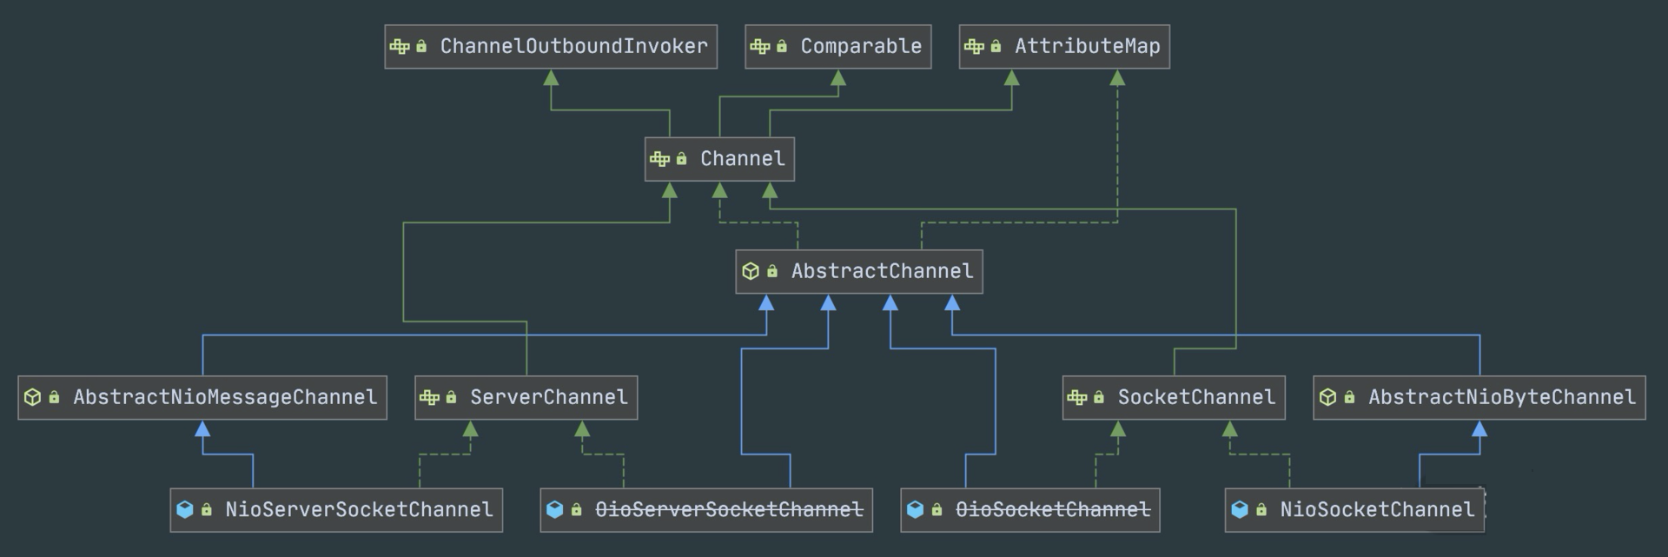The image size is (1668, 557).
Task: Click the lock icon on the NioServerSocketChannel node
Action: point(206,509)
